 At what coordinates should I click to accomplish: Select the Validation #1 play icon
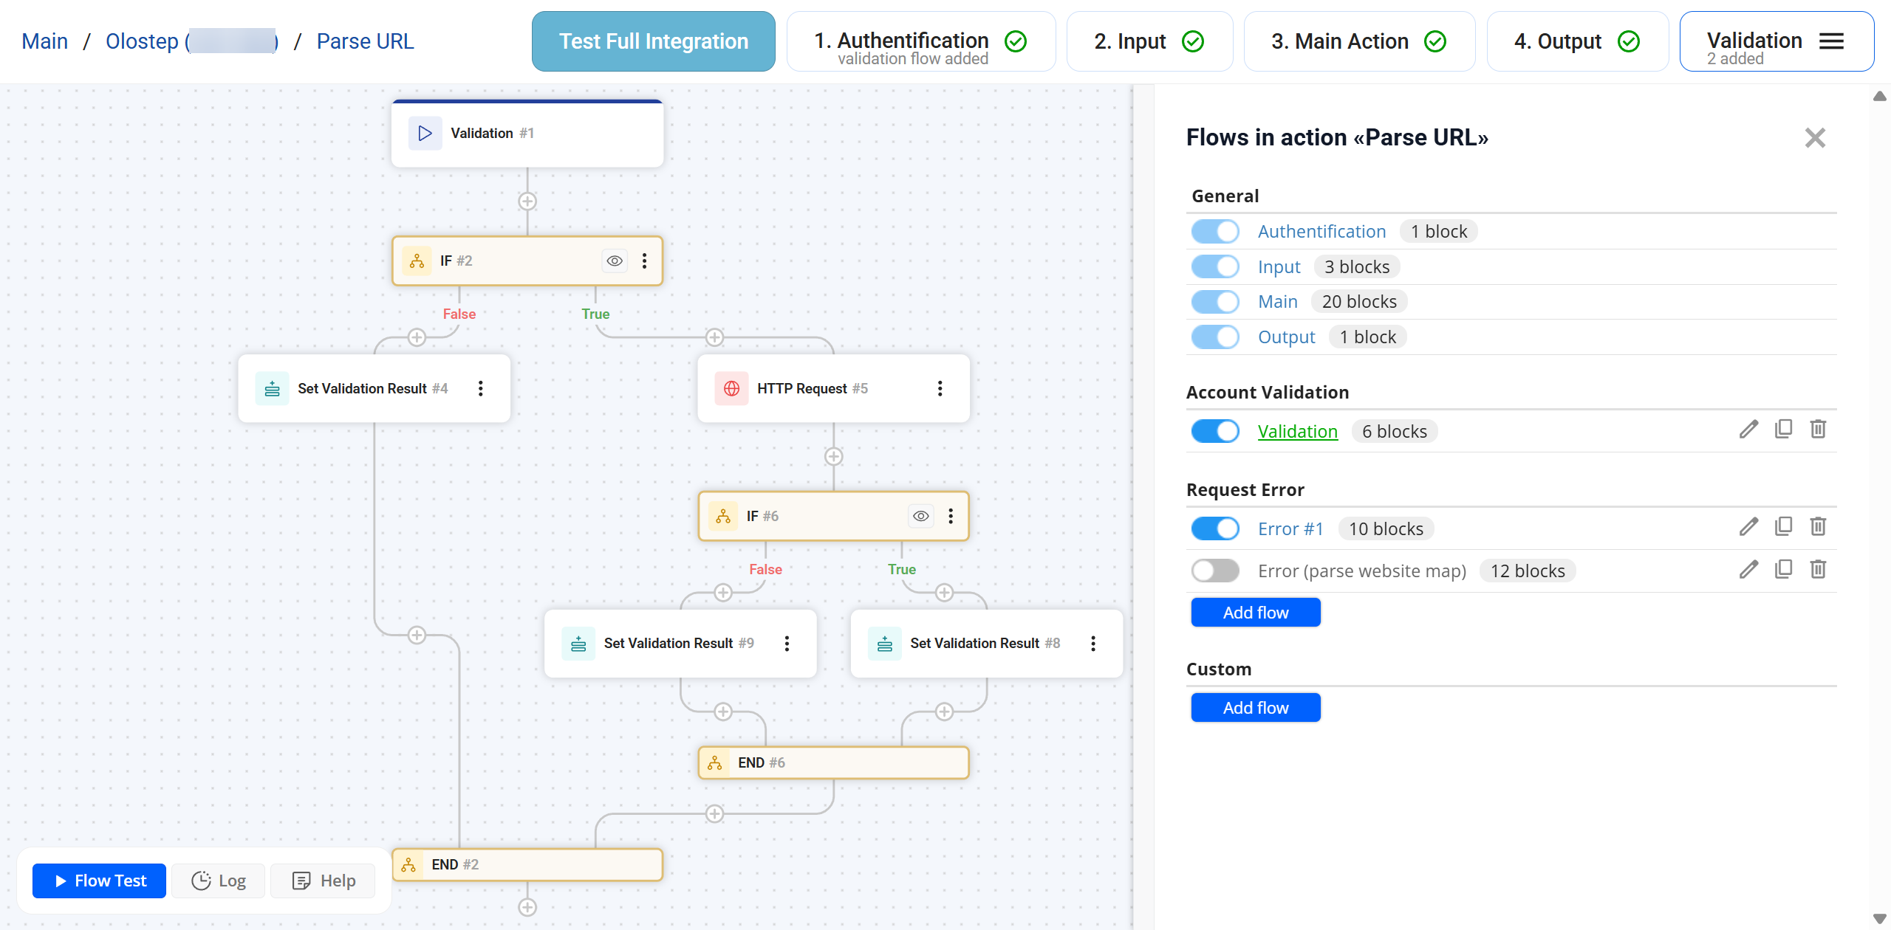[x=425, y=133]
